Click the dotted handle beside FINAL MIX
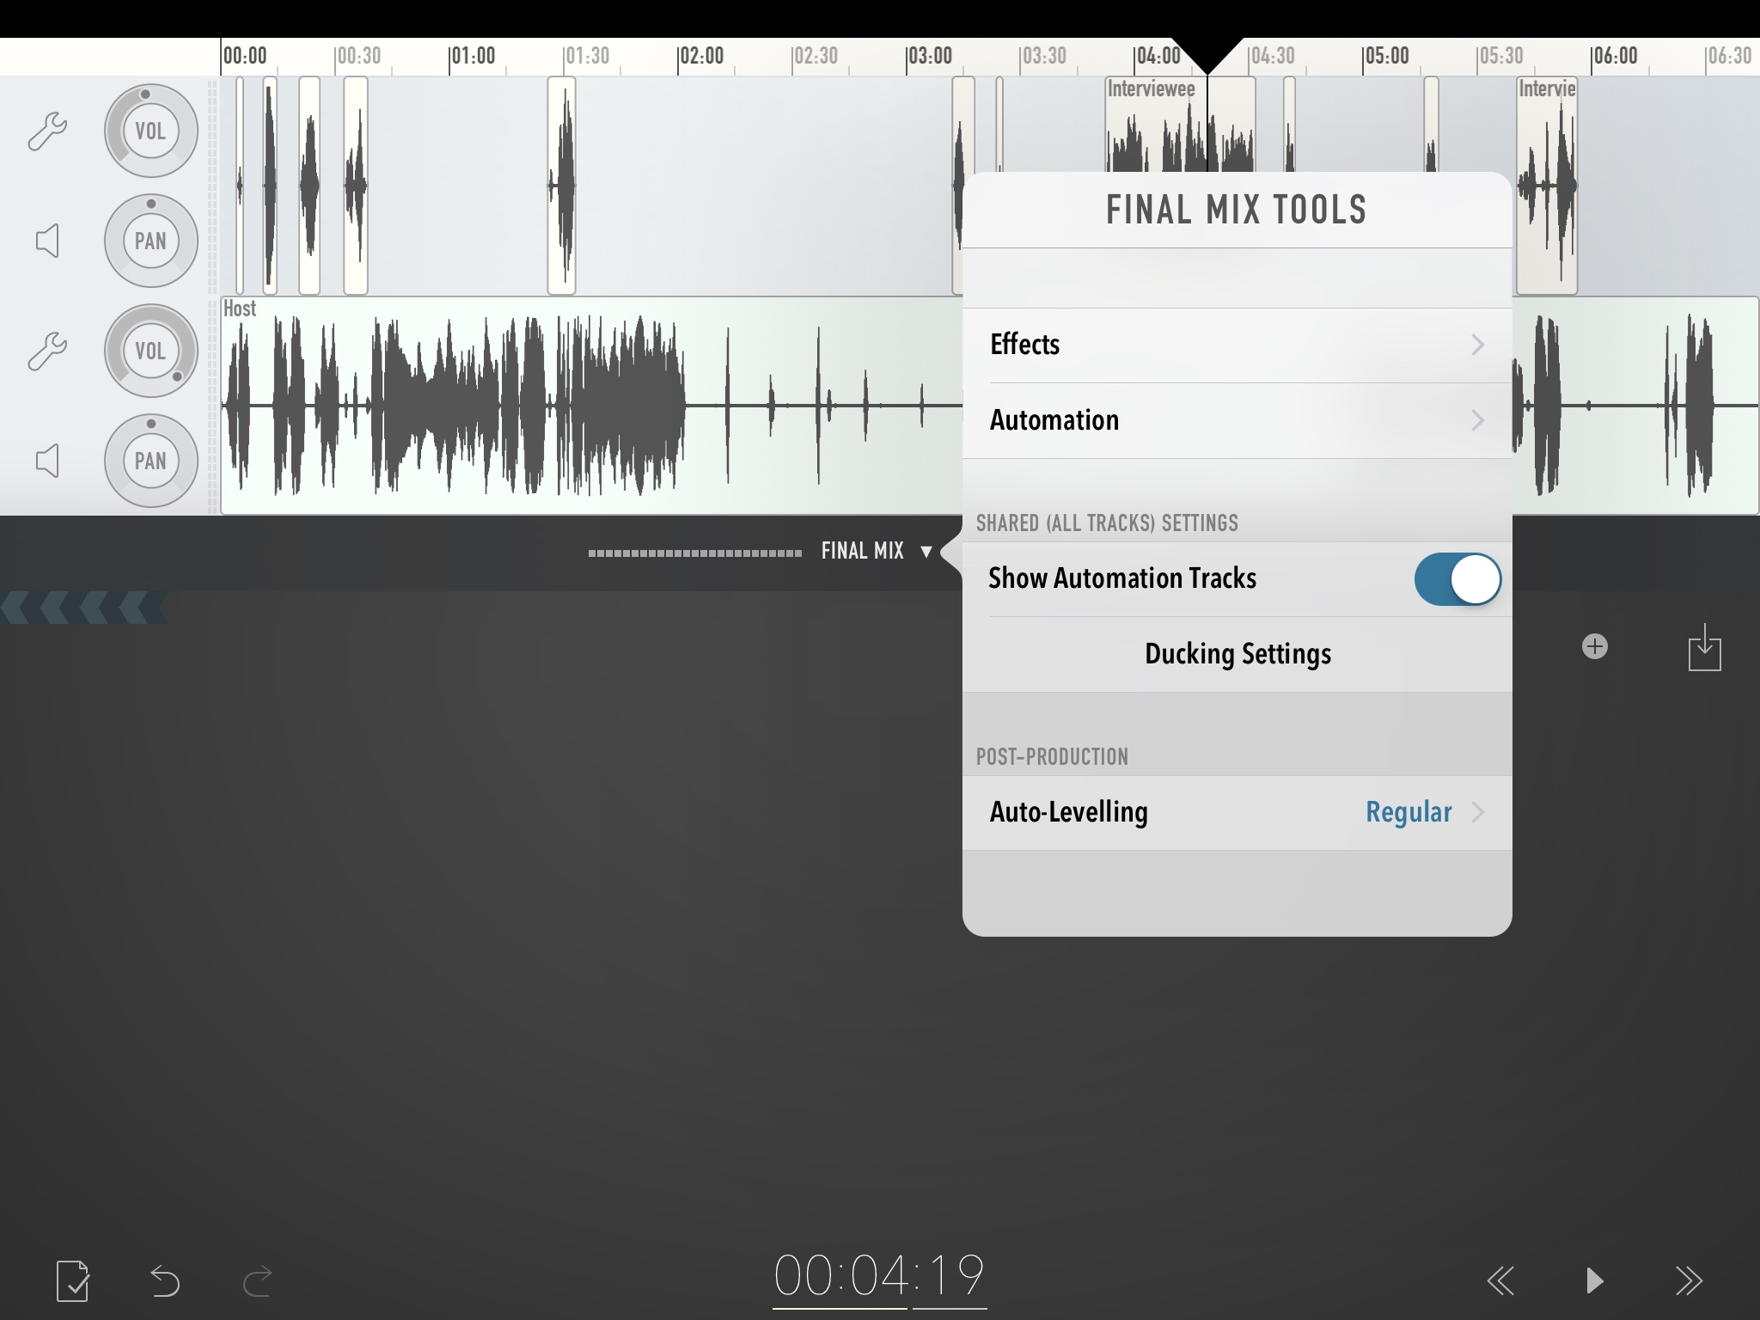 coord(694,553)
